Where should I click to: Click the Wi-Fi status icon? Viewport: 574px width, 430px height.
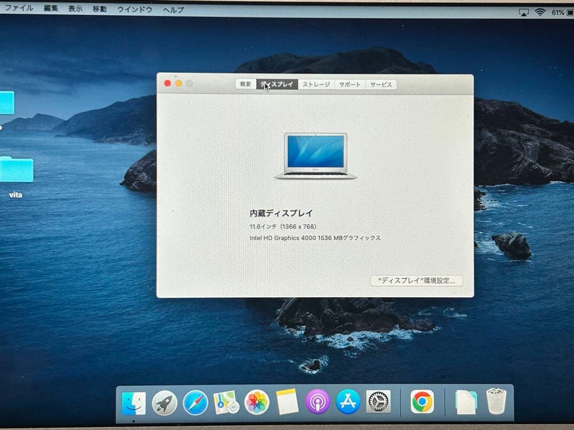pos(540,12)
